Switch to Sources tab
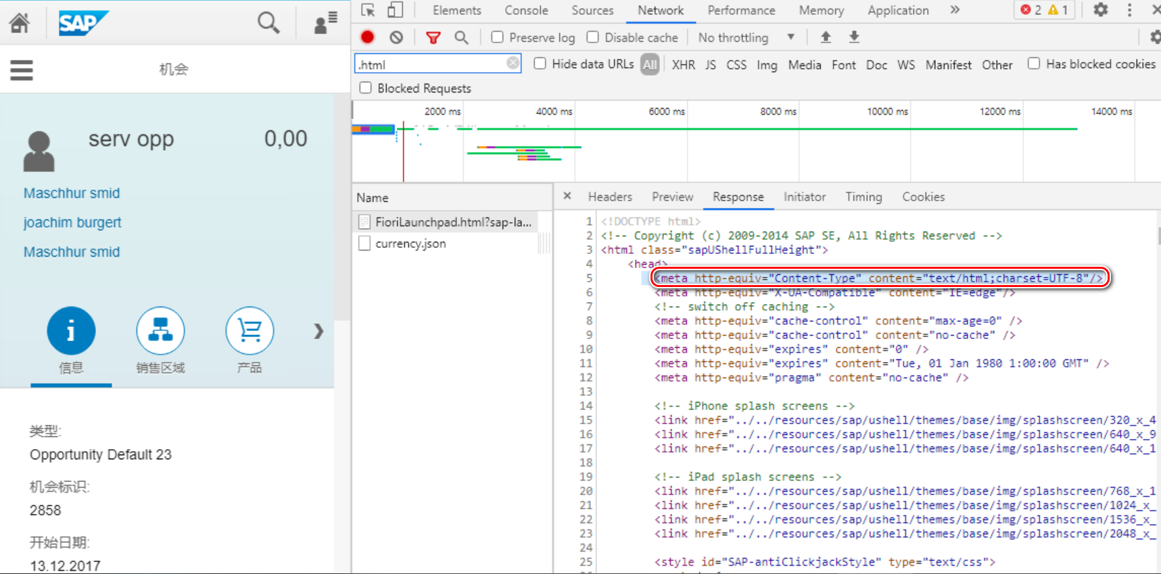The image size is (1161, 574). click(x=592, y=10)
